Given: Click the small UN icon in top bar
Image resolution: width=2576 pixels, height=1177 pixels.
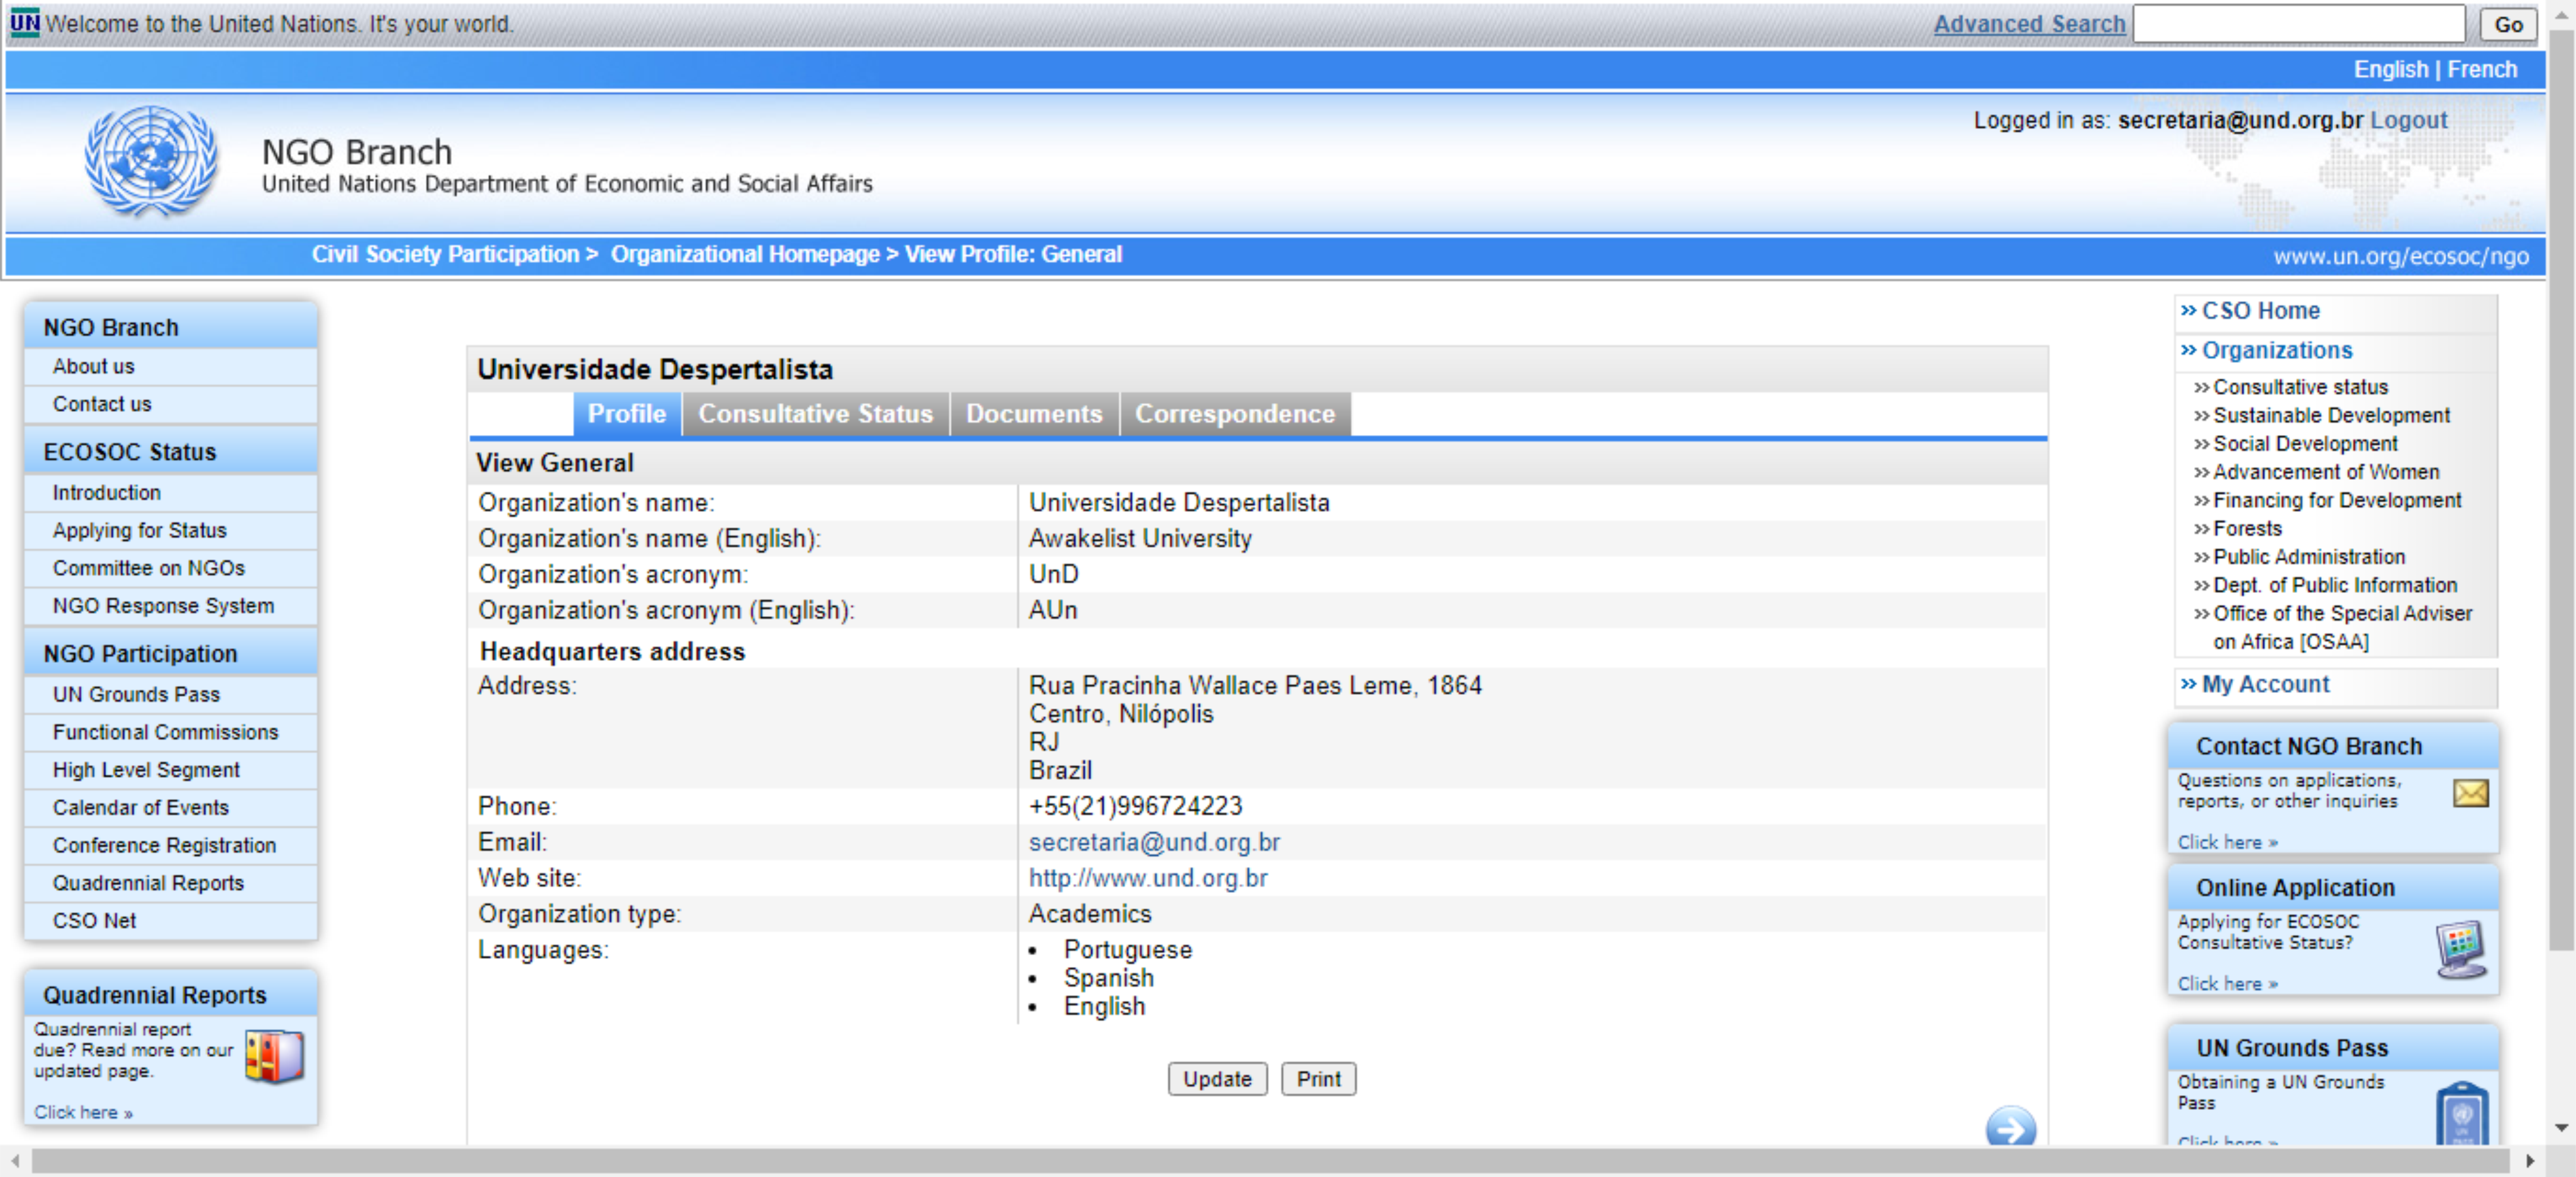Looking at the screenshot, I should coord(24,23).
